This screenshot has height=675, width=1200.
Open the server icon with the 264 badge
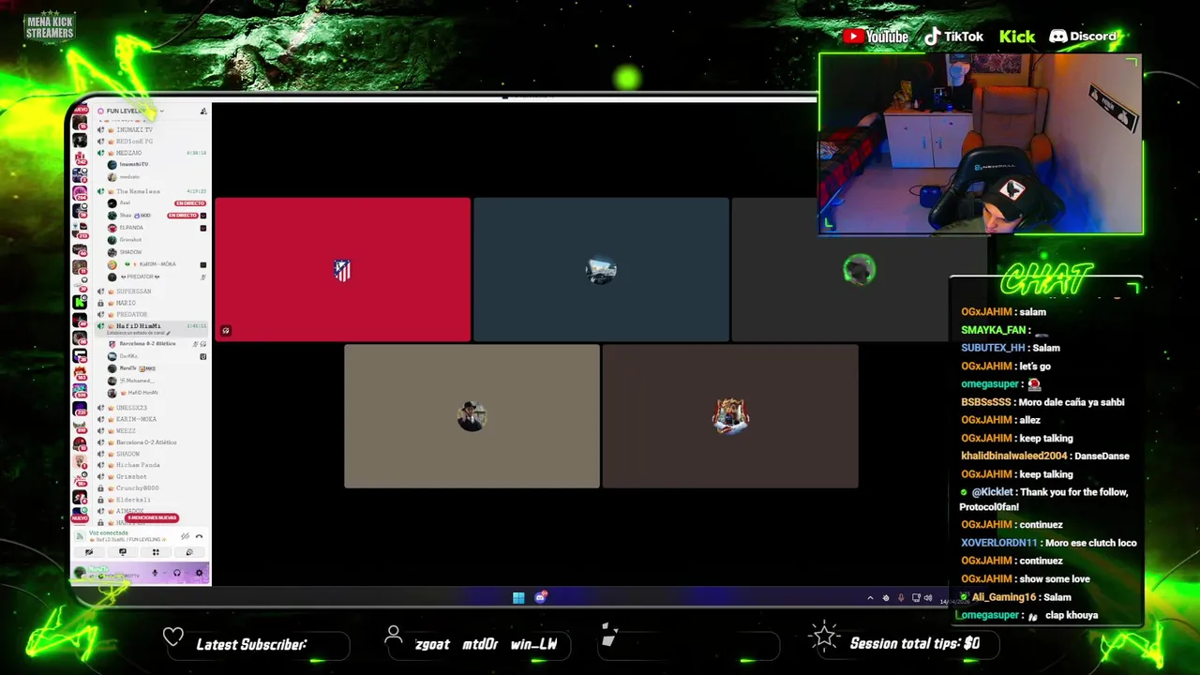(80, 192)
